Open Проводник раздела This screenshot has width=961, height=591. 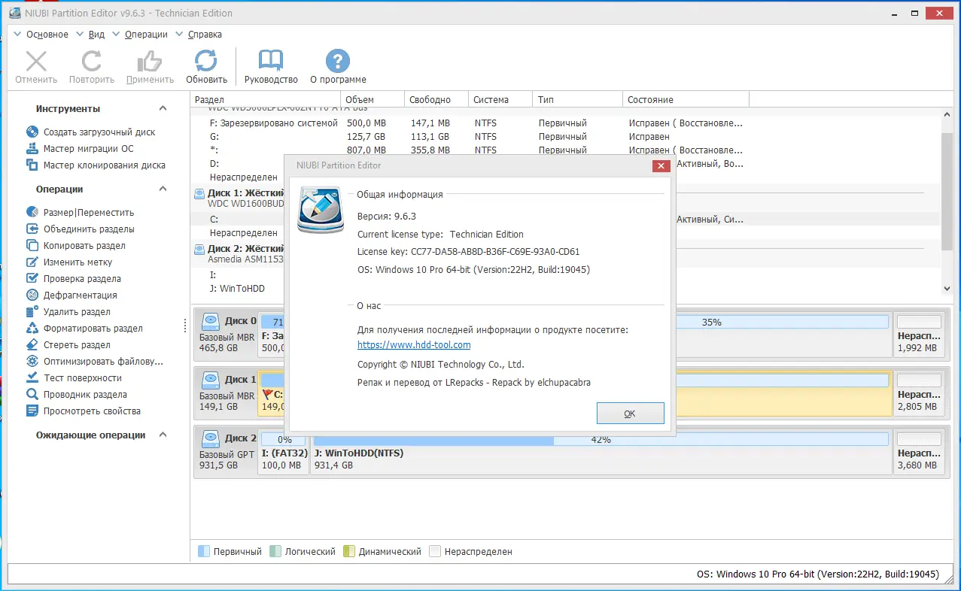tap(77, 394)
